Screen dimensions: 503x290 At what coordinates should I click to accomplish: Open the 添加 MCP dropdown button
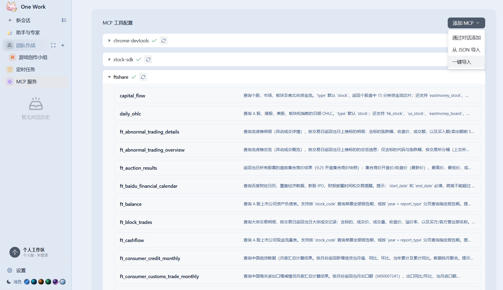[466, 23]
